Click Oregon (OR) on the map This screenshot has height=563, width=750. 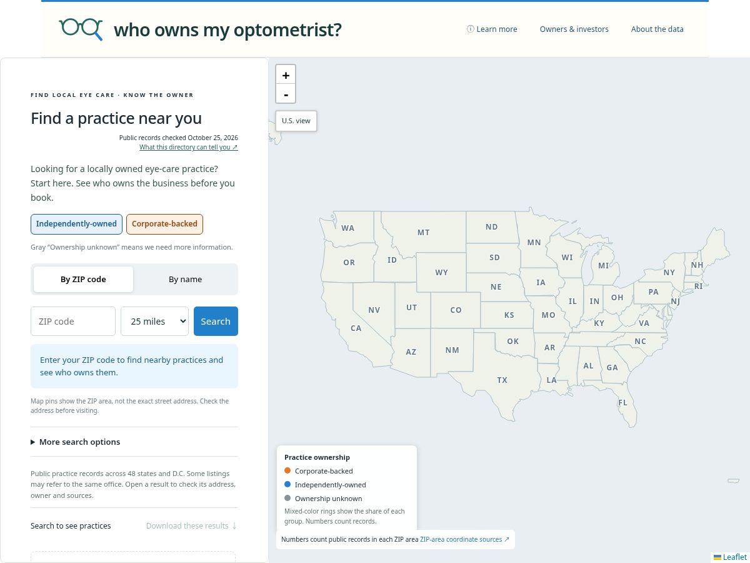(349, 263)
